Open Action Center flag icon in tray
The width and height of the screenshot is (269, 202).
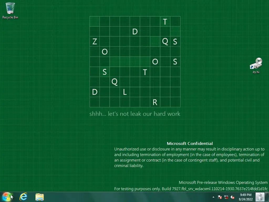(x=220, y=197)
